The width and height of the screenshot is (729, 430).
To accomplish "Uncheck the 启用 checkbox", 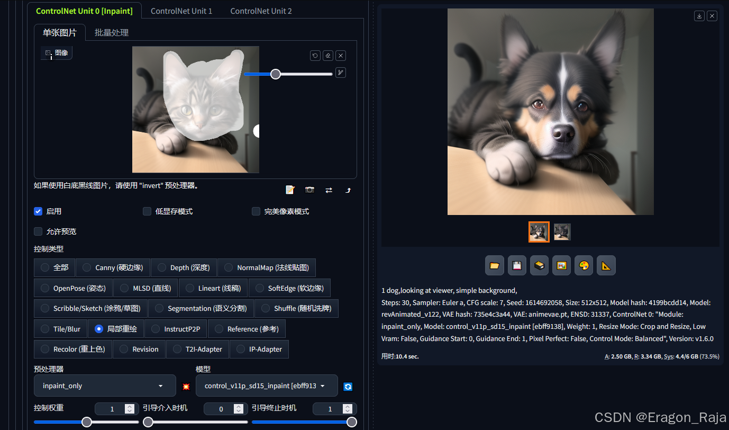I will pyautogui.click(x=38, y=211).
